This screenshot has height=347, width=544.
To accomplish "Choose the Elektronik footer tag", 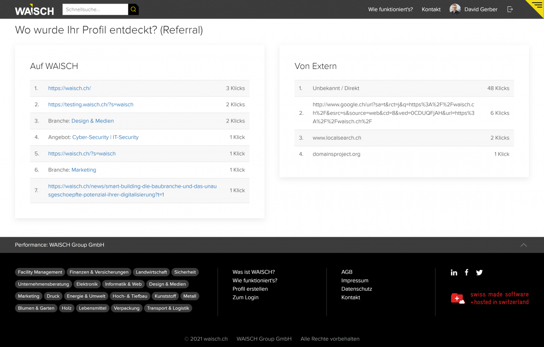I will point(87,284).
